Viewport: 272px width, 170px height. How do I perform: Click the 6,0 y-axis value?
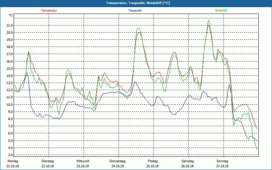pos(11,133)
